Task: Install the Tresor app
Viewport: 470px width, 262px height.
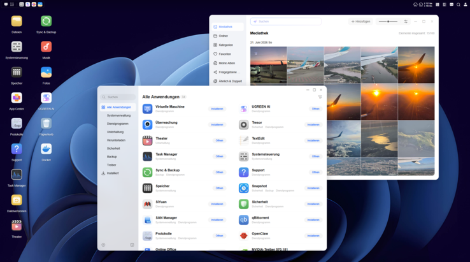Action: 313,124
